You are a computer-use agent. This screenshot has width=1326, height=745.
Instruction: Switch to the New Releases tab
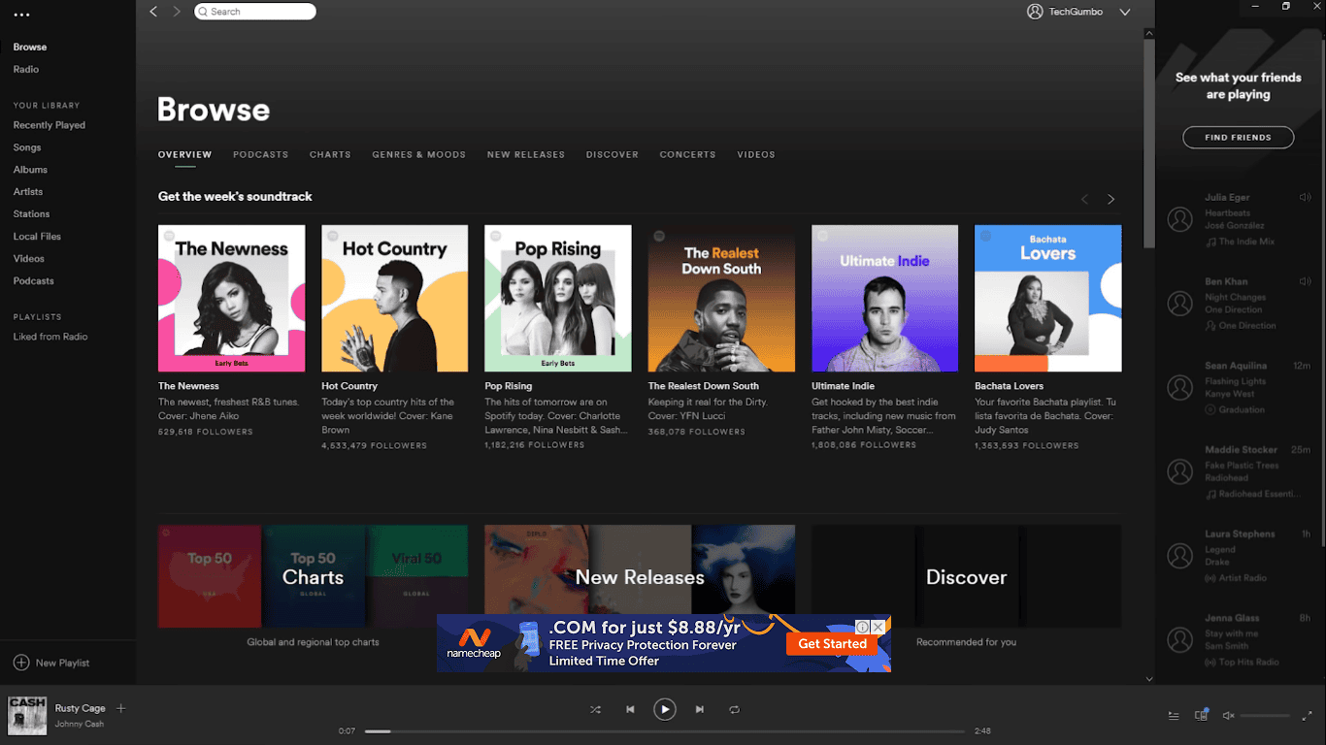coord(525,154)
